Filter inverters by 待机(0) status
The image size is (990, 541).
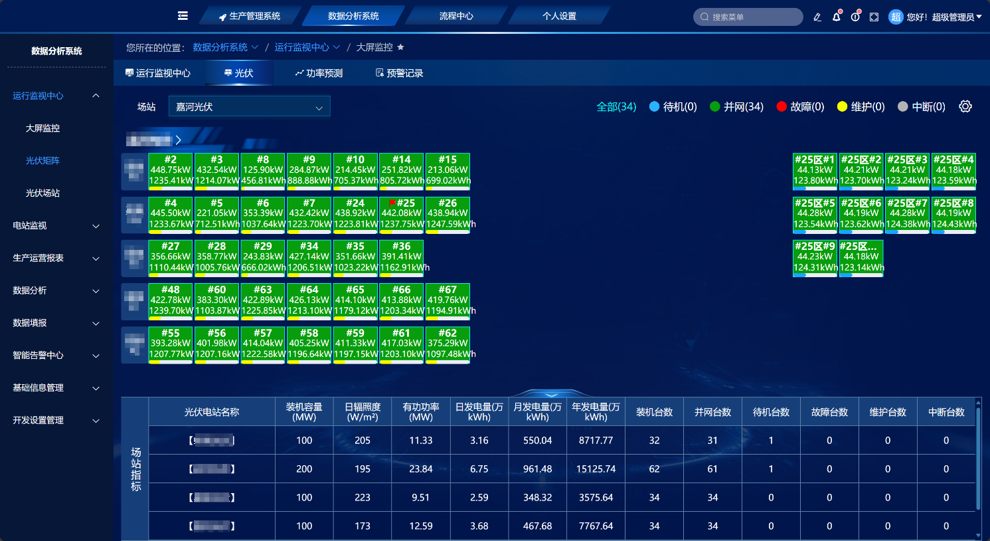coord(673,106)
